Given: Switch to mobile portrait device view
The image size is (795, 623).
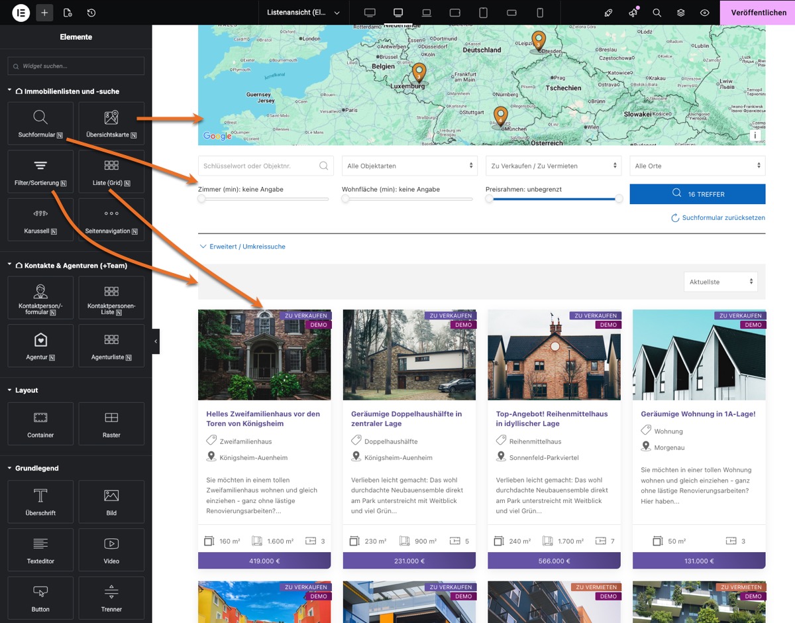Looking at the screenshot, I should 540,13.
